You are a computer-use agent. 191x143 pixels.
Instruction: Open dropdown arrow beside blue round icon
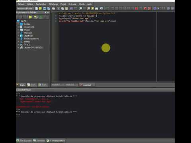point(158,8)
